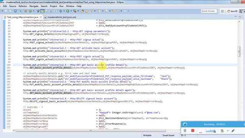Click the Open Task folder icon
245x138 pixels.
coord(87,11)
